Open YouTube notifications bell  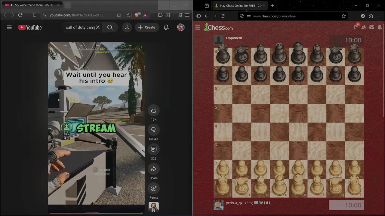coord(166,27)
